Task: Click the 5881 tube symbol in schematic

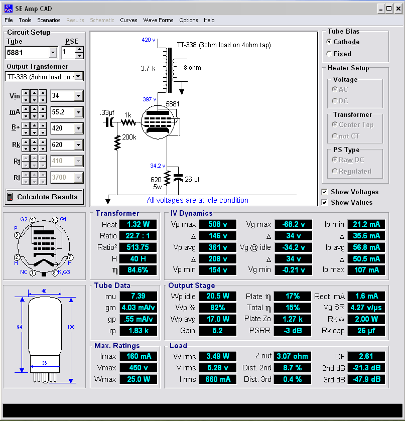Action: [x=158, y=122]
